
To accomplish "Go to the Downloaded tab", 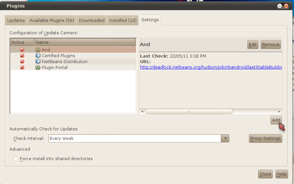I will pos(92,20).
